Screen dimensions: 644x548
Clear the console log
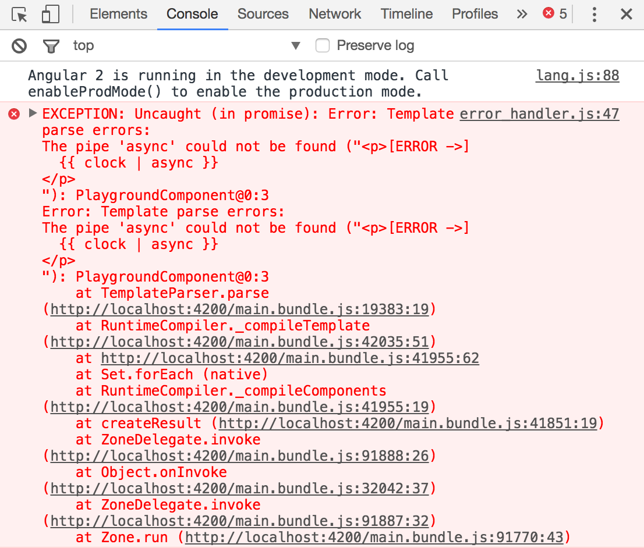tap(19, 45)
